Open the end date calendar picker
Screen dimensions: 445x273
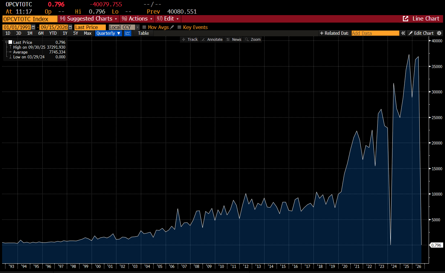(x=70, y=27)
